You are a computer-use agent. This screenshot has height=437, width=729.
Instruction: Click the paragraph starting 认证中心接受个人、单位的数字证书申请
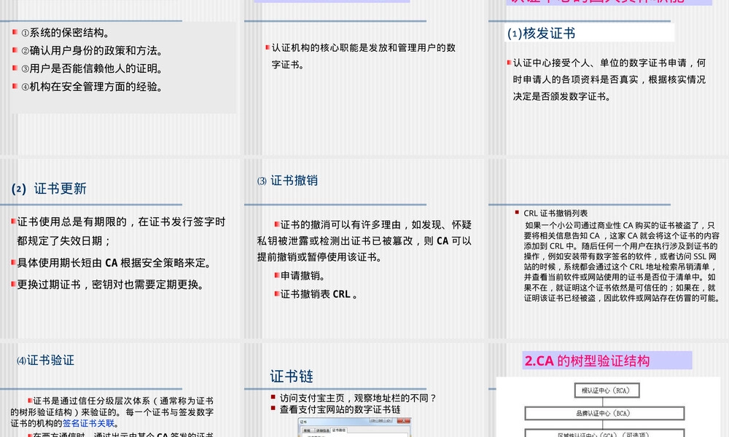(609, 79)
